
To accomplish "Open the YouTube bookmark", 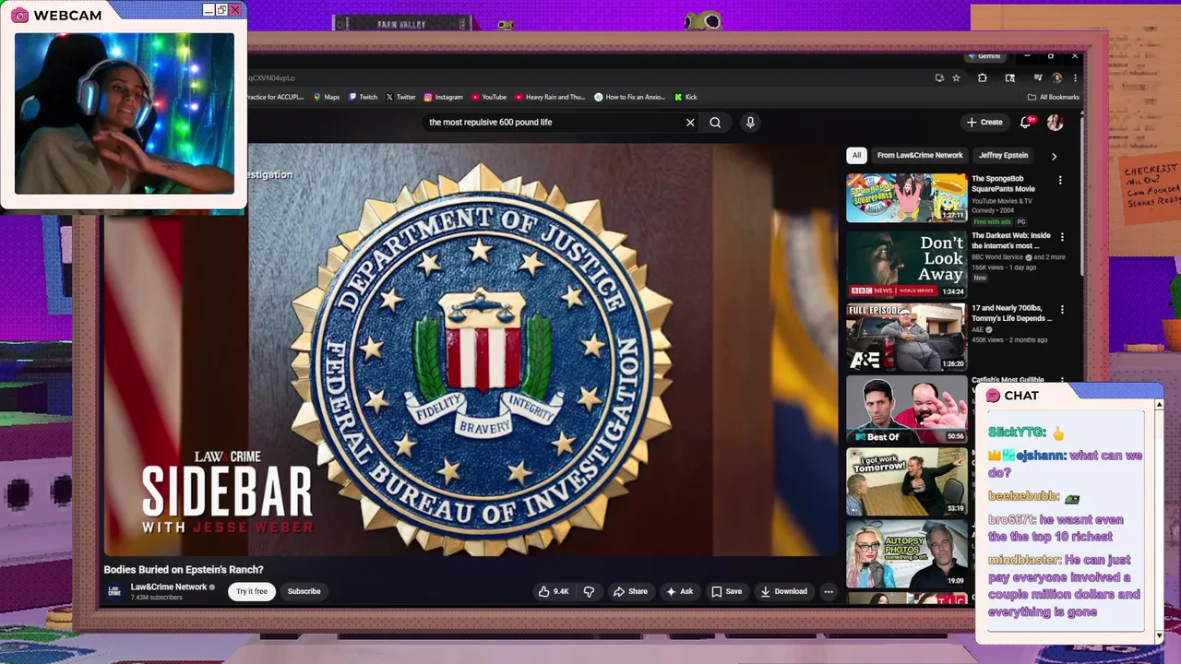I will tap(489, 97).
